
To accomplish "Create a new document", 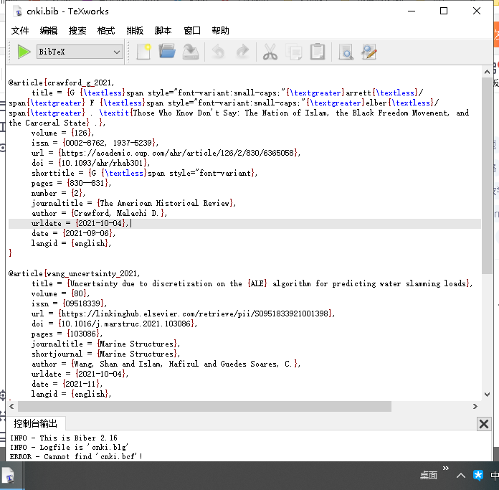I will [x=143, y=52].
